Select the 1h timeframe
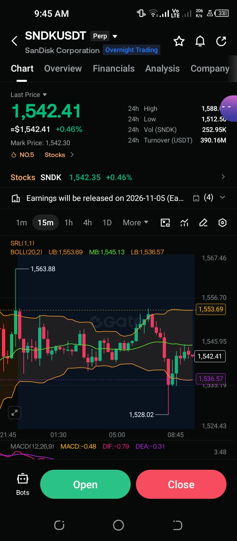237x541 pixels. pos(68,223)
